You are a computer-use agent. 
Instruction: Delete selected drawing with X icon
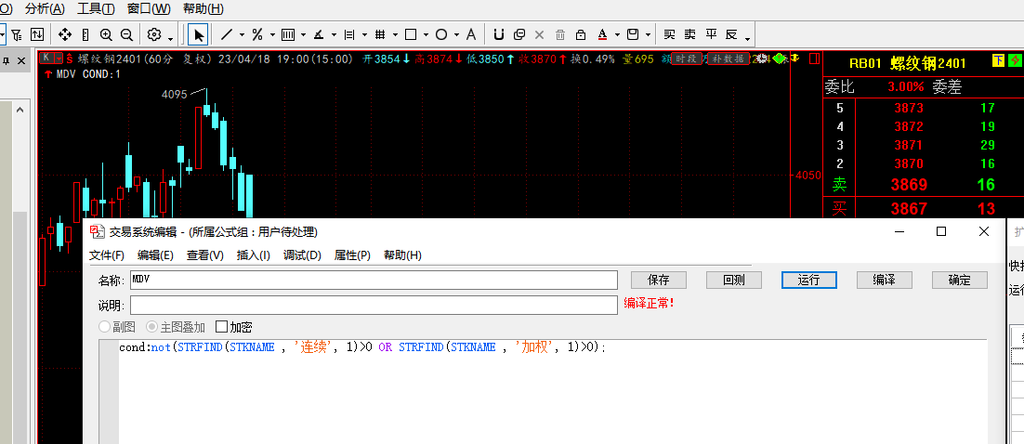540,34
